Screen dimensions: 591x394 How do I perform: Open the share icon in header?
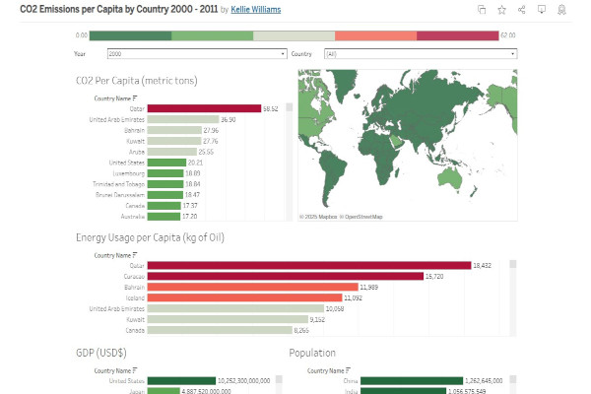click(x=521, y=10)
